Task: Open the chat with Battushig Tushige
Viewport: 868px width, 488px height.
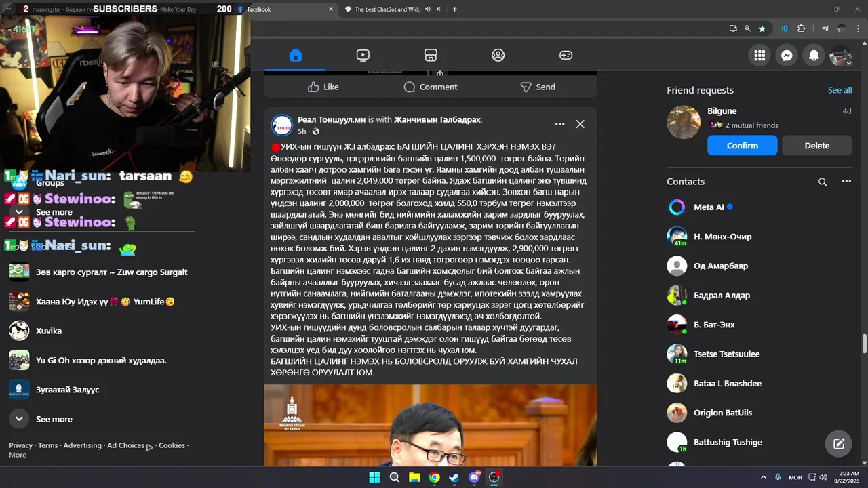Action: click(759, 442)
